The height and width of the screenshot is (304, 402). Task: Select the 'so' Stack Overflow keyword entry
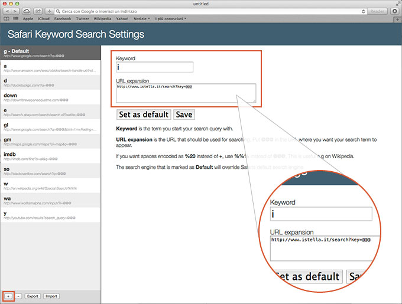pyautogui.click(x=50, y=171)
